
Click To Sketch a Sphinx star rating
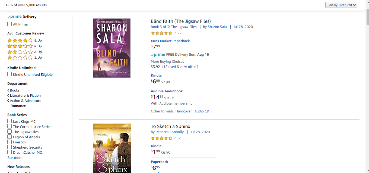click(x=161, y=138)
